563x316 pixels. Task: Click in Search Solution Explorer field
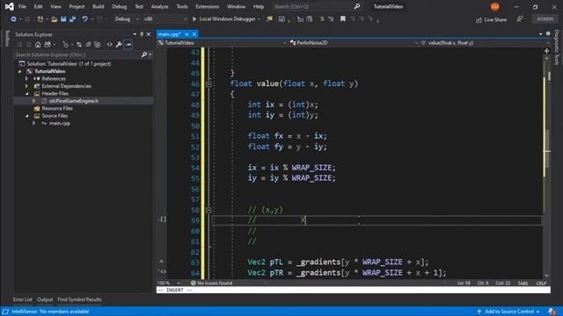(77, 54)
